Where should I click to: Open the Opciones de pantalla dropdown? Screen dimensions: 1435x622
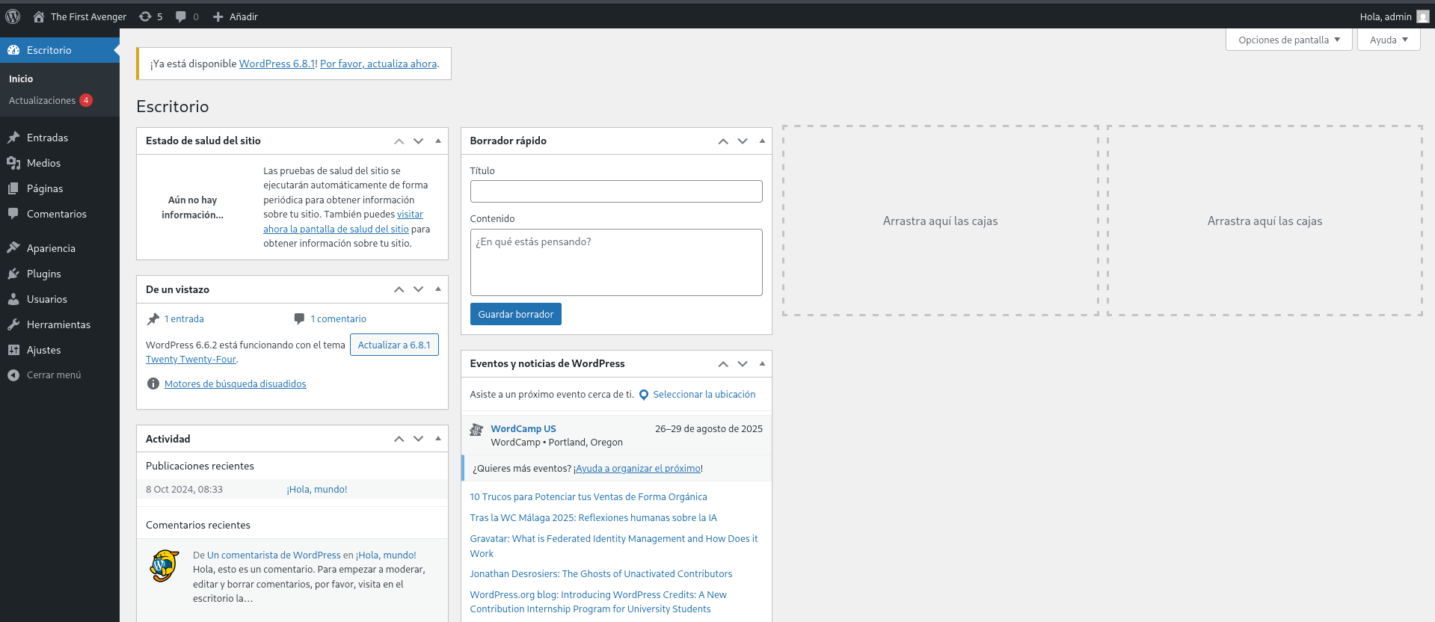pos(1289,40)
